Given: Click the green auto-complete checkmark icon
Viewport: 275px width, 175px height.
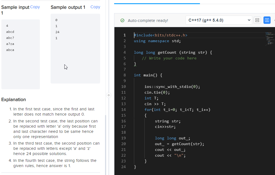Looking at the screenshot, I should point(122,20).
